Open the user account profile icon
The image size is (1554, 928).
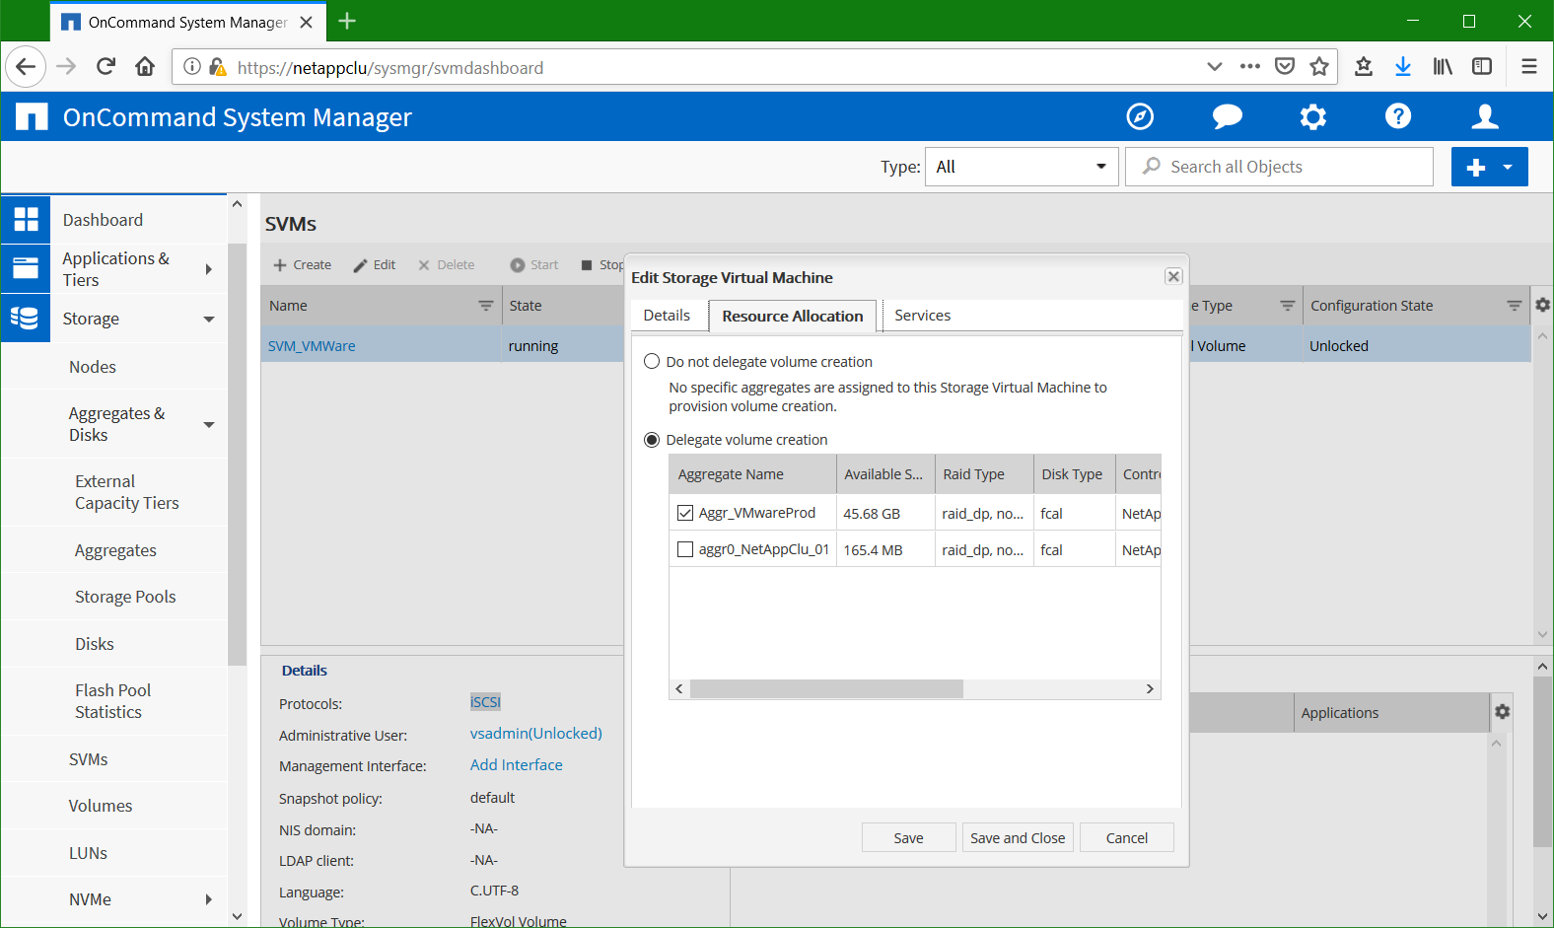pyautogui.click(x=1485, y=116)
